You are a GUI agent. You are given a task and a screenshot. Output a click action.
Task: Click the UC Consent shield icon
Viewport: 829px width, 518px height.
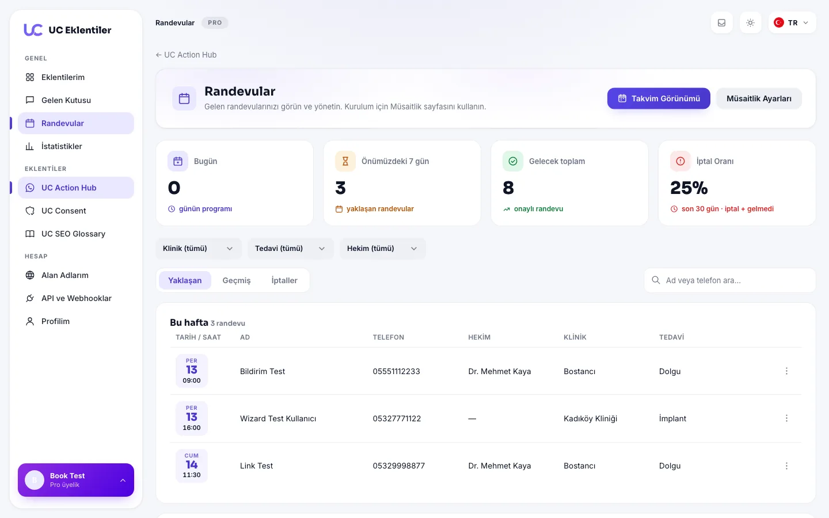30,211
